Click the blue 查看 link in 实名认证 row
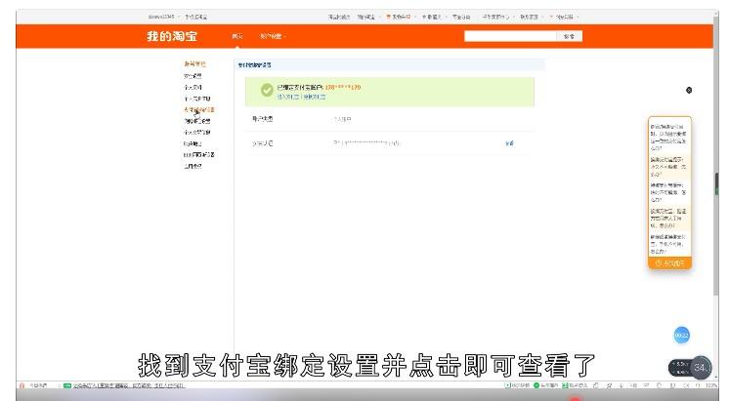Image resolution: width=729 pixels, height=401 pixels. [509, 143]
